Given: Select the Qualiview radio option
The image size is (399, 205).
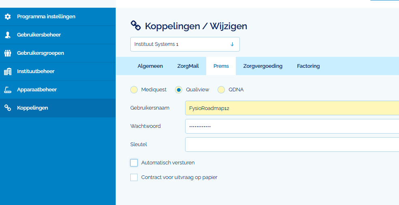Looking at the screenshot, I should [x=179, y=90].
